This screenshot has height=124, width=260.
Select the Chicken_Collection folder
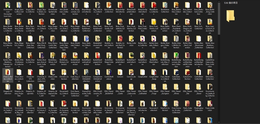[64, 75]
